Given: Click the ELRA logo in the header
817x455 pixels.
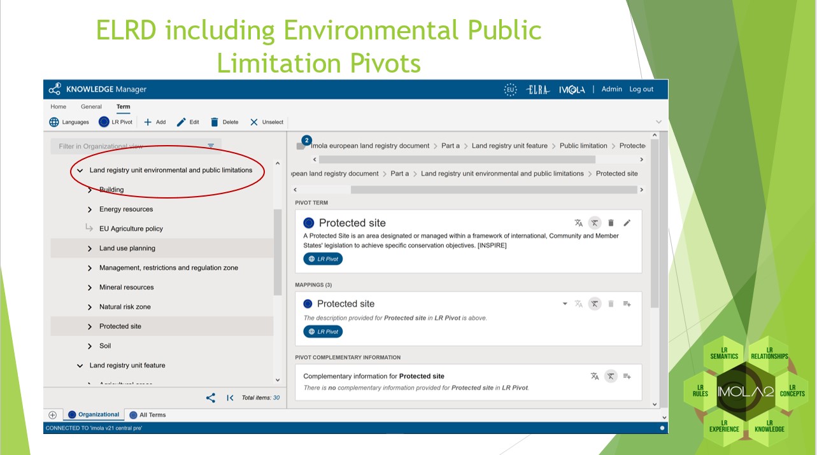Looking at the screenshot, I should point(538,90).
